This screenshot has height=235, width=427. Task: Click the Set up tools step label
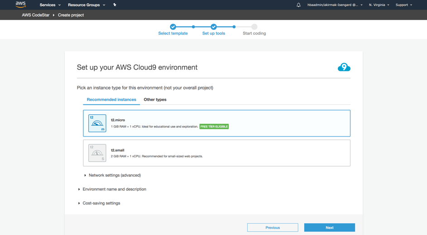tap(214, 33)
